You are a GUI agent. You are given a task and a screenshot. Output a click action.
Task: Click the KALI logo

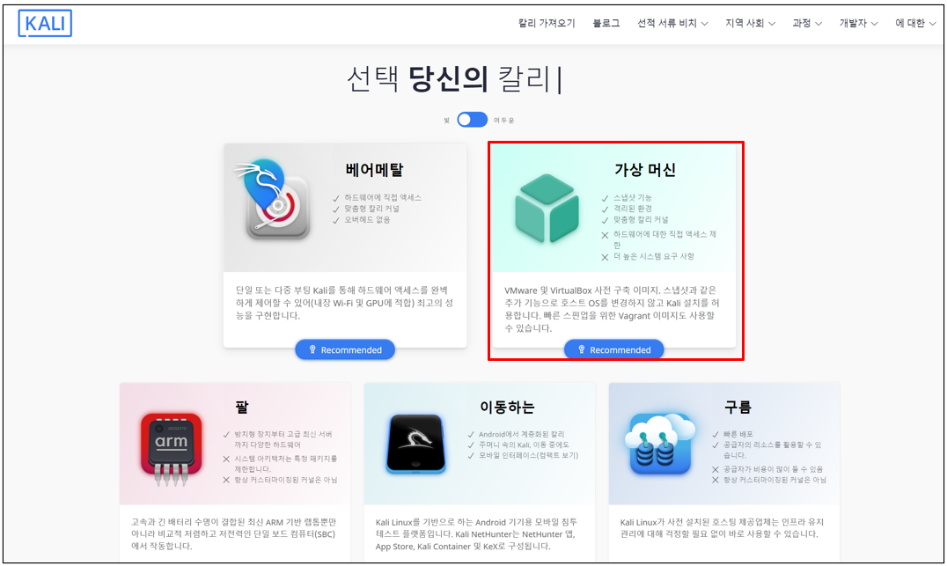point(45,24)
